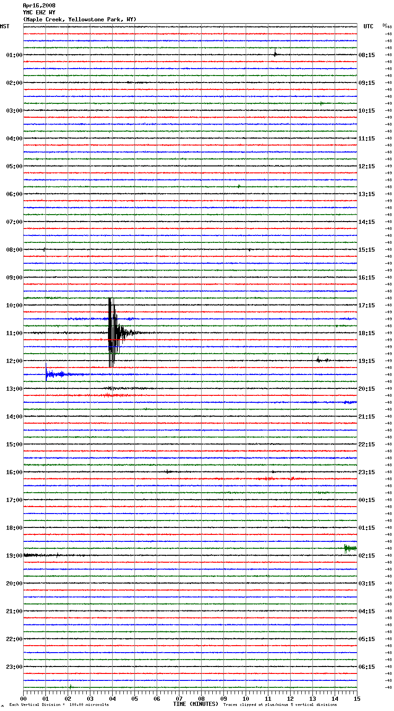The width and height of the screenshot is (394, 711).
Task: Click the MST timezone label
Action: point(5,26)
